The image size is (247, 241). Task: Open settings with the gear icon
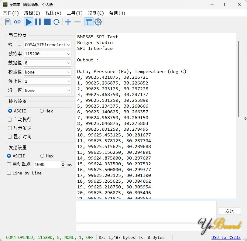coord(98,22)
